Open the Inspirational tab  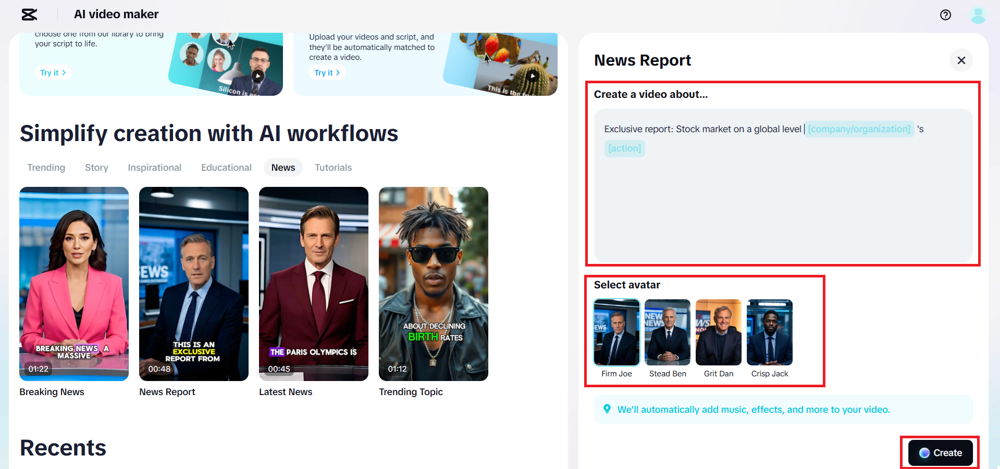[x=155, y=168]
